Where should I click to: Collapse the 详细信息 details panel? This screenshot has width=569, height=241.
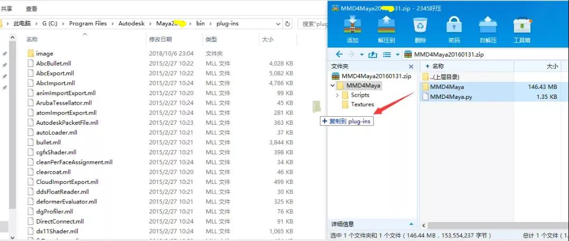click(411, 224)
